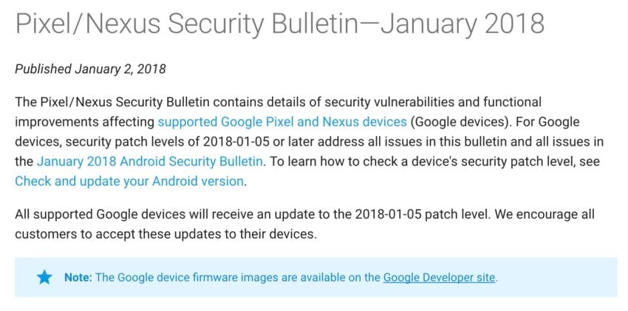Screen dimensions: 628x311
Task: Open the January 2018 Android Security Bulletin link
Action: [x=150, y=162]
